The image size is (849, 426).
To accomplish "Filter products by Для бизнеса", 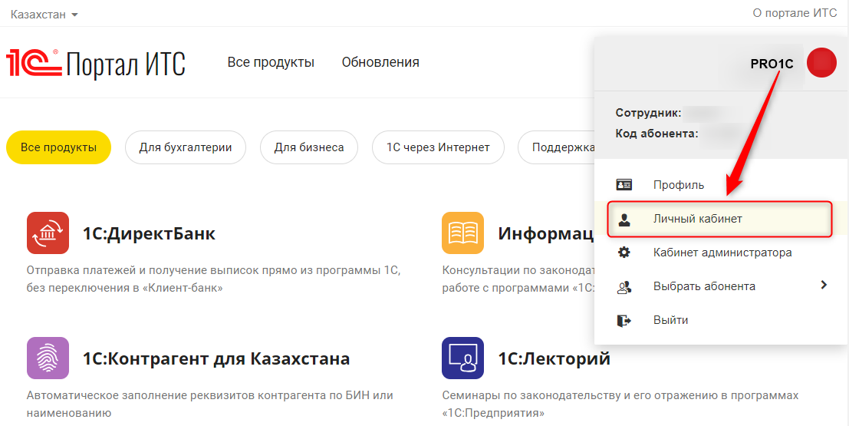I will coord(309,147).
